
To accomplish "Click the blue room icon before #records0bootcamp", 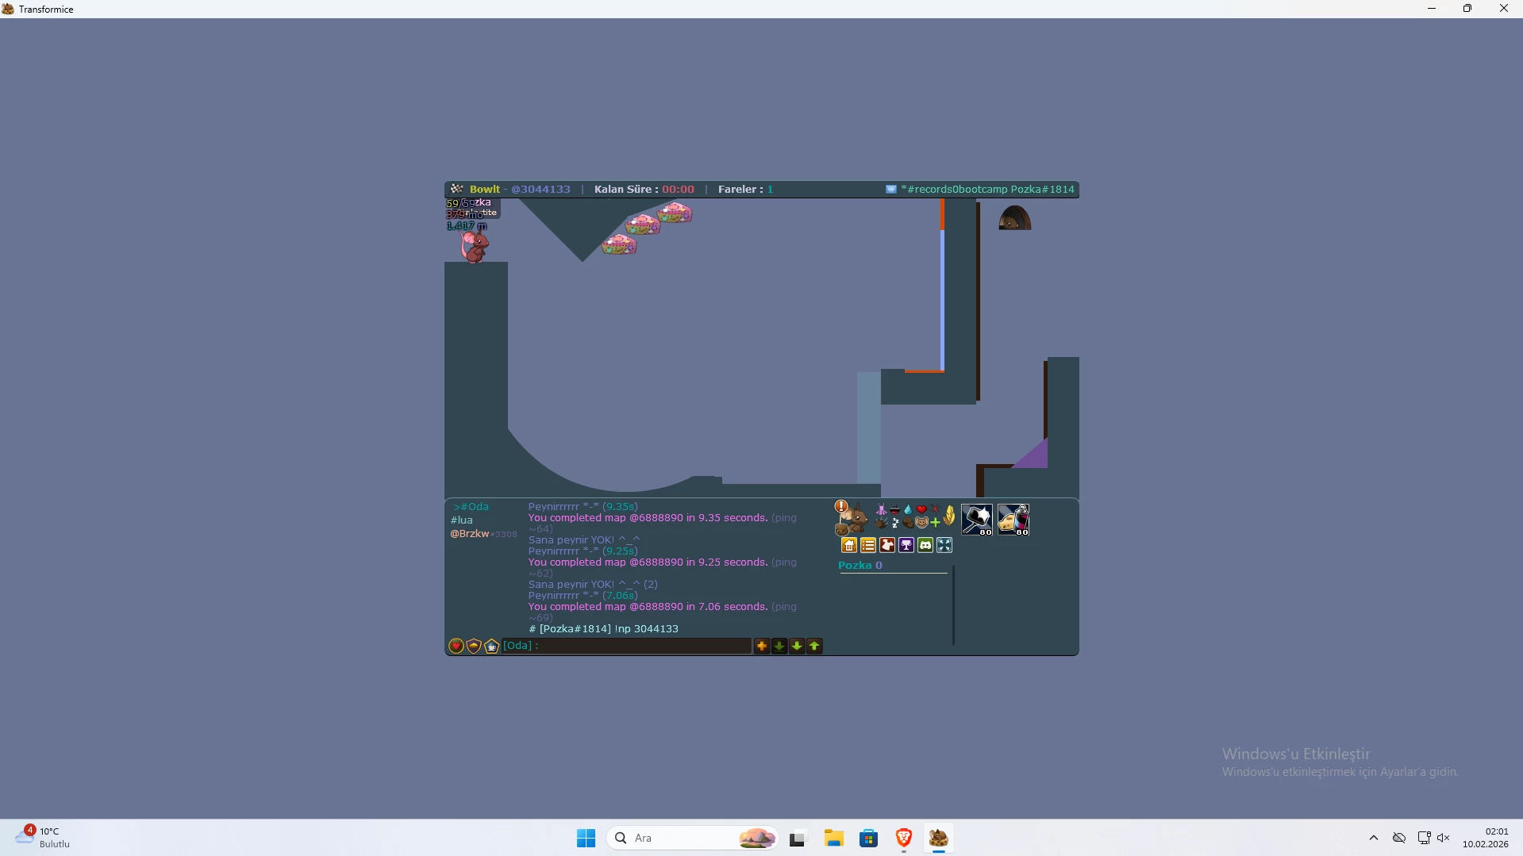I will (891, 190).
